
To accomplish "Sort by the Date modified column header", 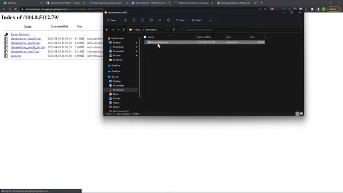I will [211, 37].
